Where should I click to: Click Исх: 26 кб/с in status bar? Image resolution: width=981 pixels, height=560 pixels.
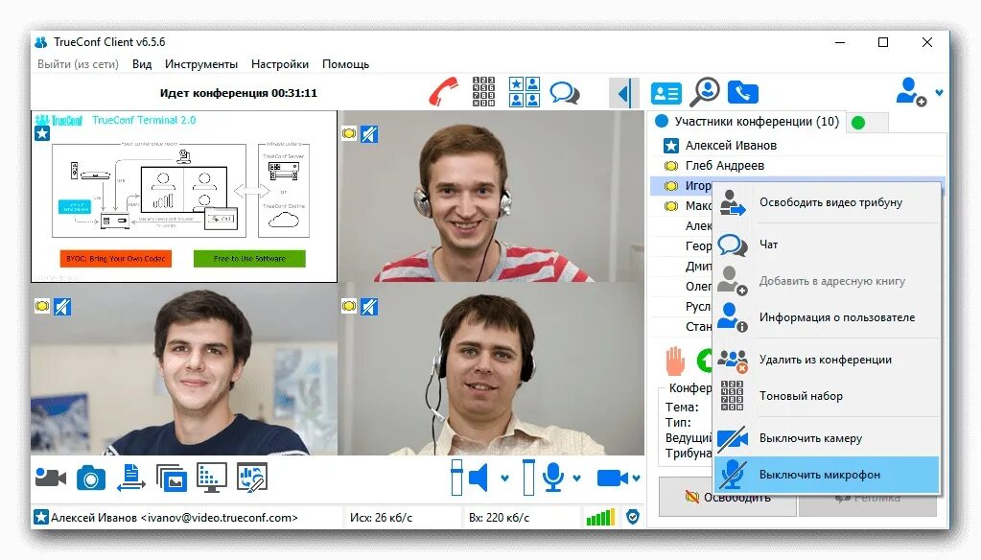point(381,518)
